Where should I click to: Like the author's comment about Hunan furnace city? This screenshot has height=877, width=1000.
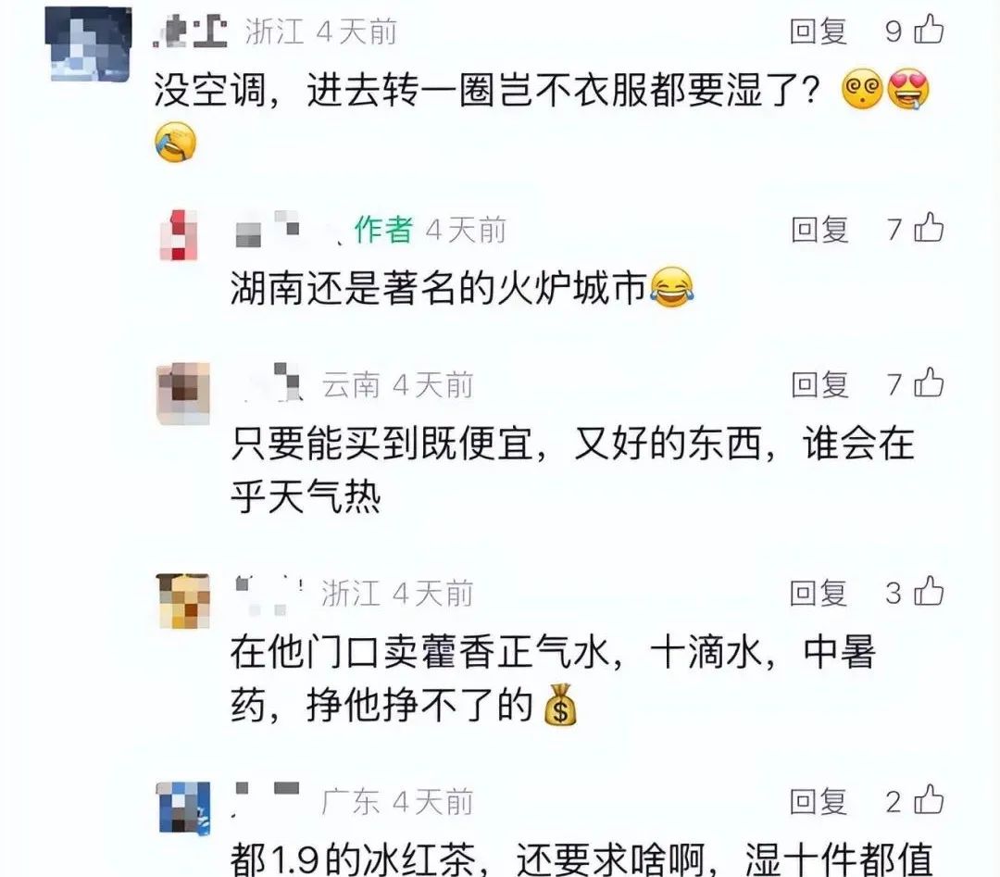tap(929, 229)
